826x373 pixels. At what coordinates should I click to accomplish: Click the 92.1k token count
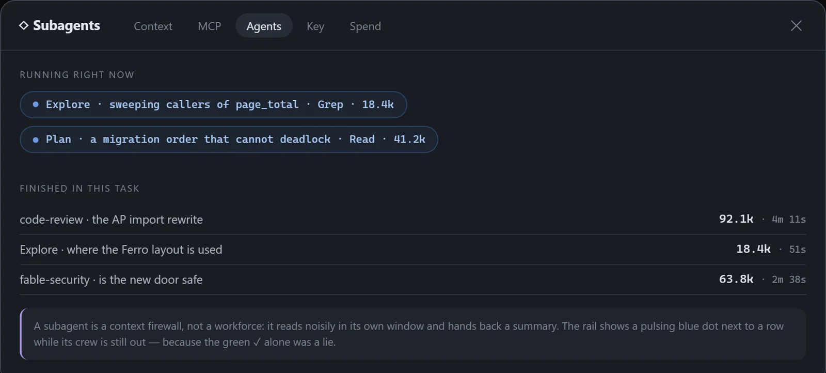click(x=736, y=219)
